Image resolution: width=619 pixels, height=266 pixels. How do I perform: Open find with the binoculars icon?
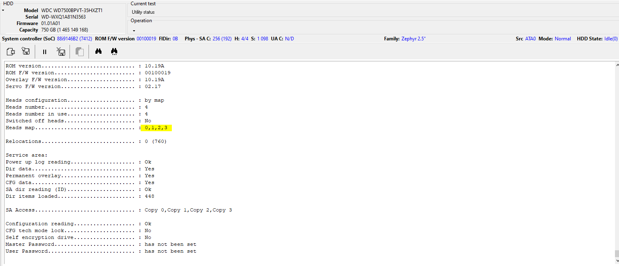[x=98, y=51]
